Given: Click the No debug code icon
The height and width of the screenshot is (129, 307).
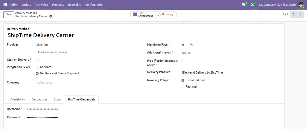Looking at the screenshot, I should [x=159, y=14].
